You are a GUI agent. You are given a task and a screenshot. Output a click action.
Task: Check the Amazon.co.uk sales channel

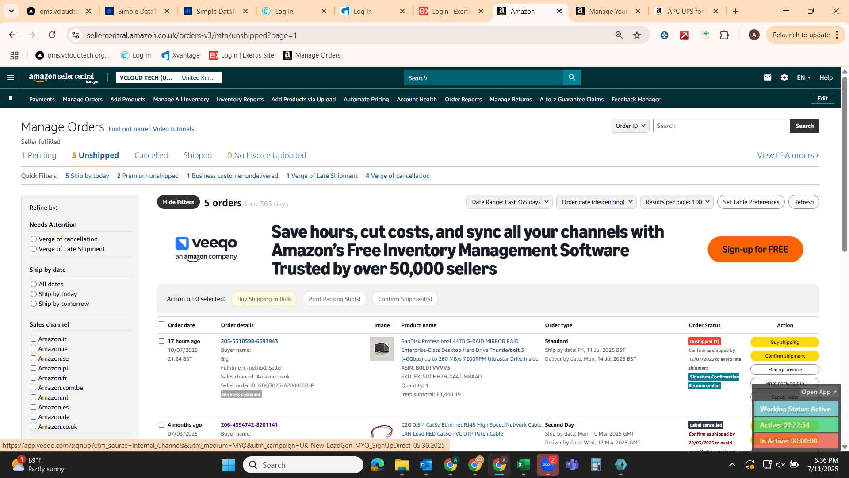coord(33,427)
